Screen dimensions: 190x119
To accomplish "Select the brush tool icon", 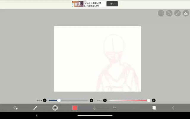I will (x=35, y=108).
